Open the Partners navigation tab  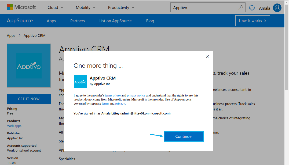[x=78, y=21]
